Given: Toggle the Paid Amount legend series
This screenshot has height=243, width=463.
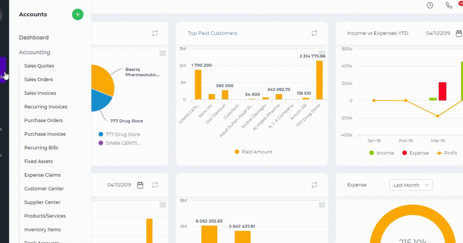Looking at the screenshot, I should click(253, 152).
